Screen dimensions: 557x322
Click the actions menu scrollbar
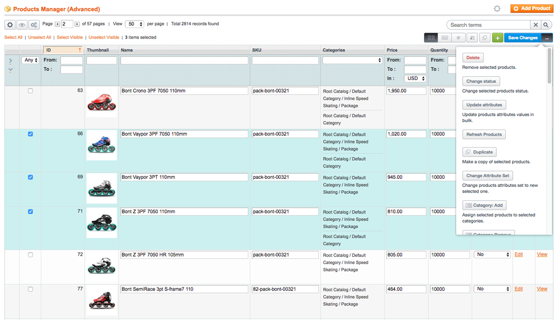coord(550,66)
